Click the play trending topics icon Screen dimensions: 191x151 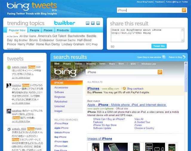click(93, 23)
